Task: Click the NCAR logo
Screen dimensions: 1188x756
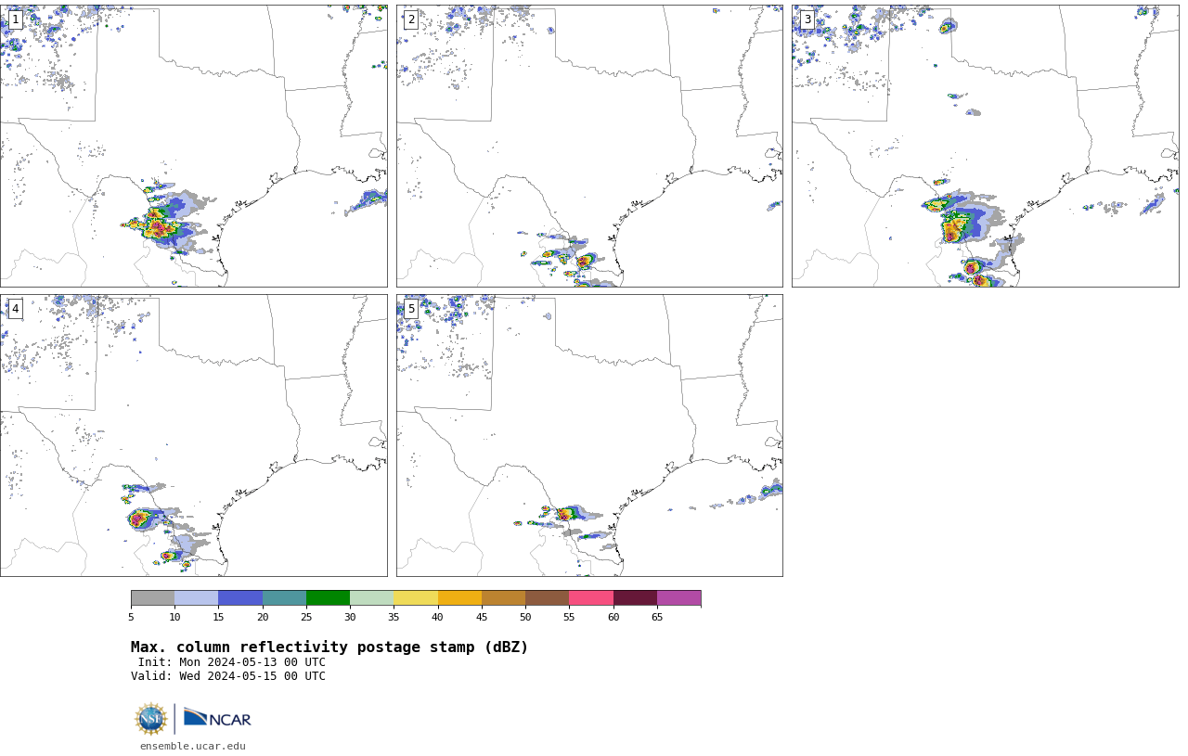Action: [217, 719]
